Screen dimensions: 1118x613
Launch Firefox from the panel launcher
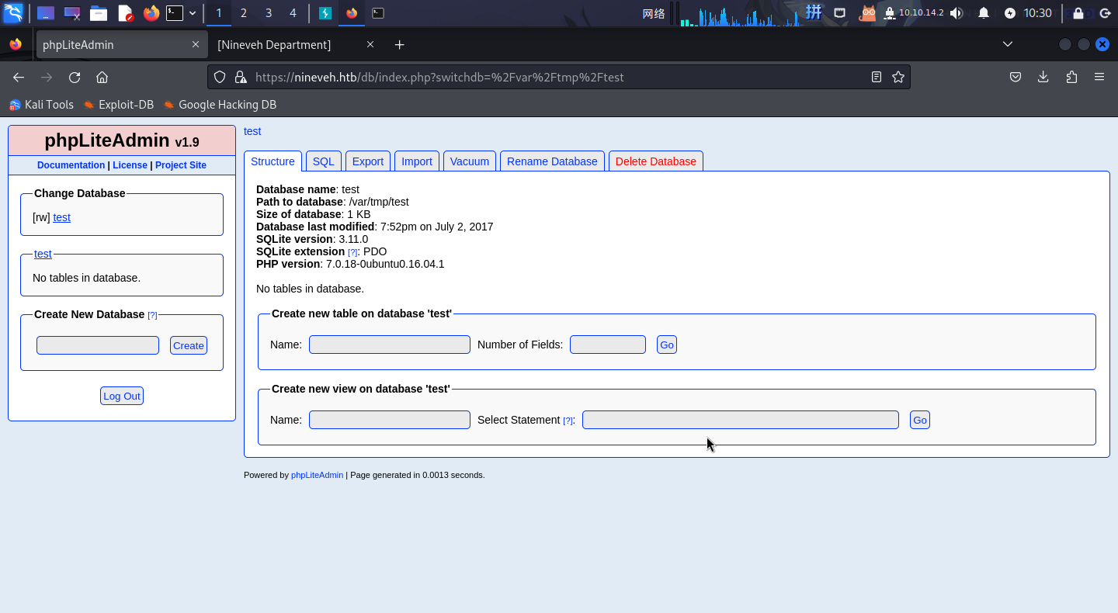click(151, 13)
